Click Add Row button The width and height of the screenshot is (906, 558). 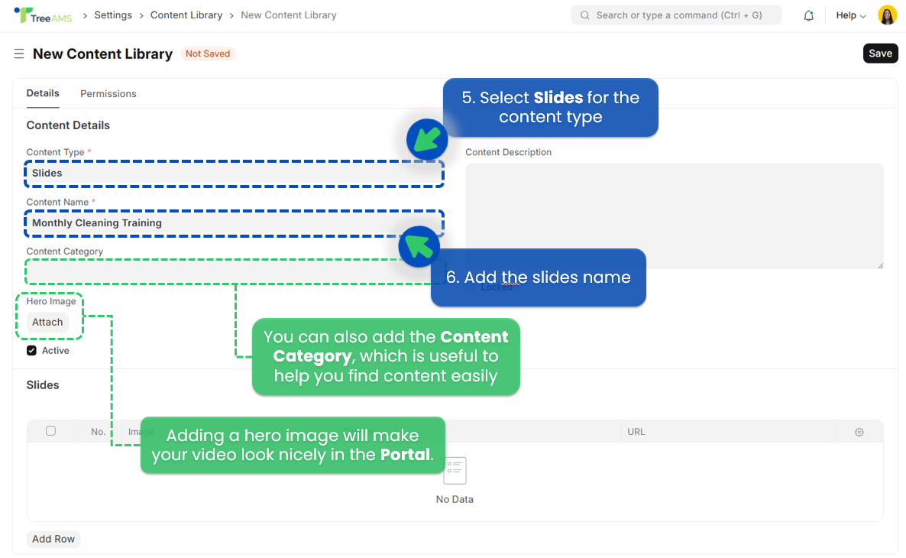[53, 539]
